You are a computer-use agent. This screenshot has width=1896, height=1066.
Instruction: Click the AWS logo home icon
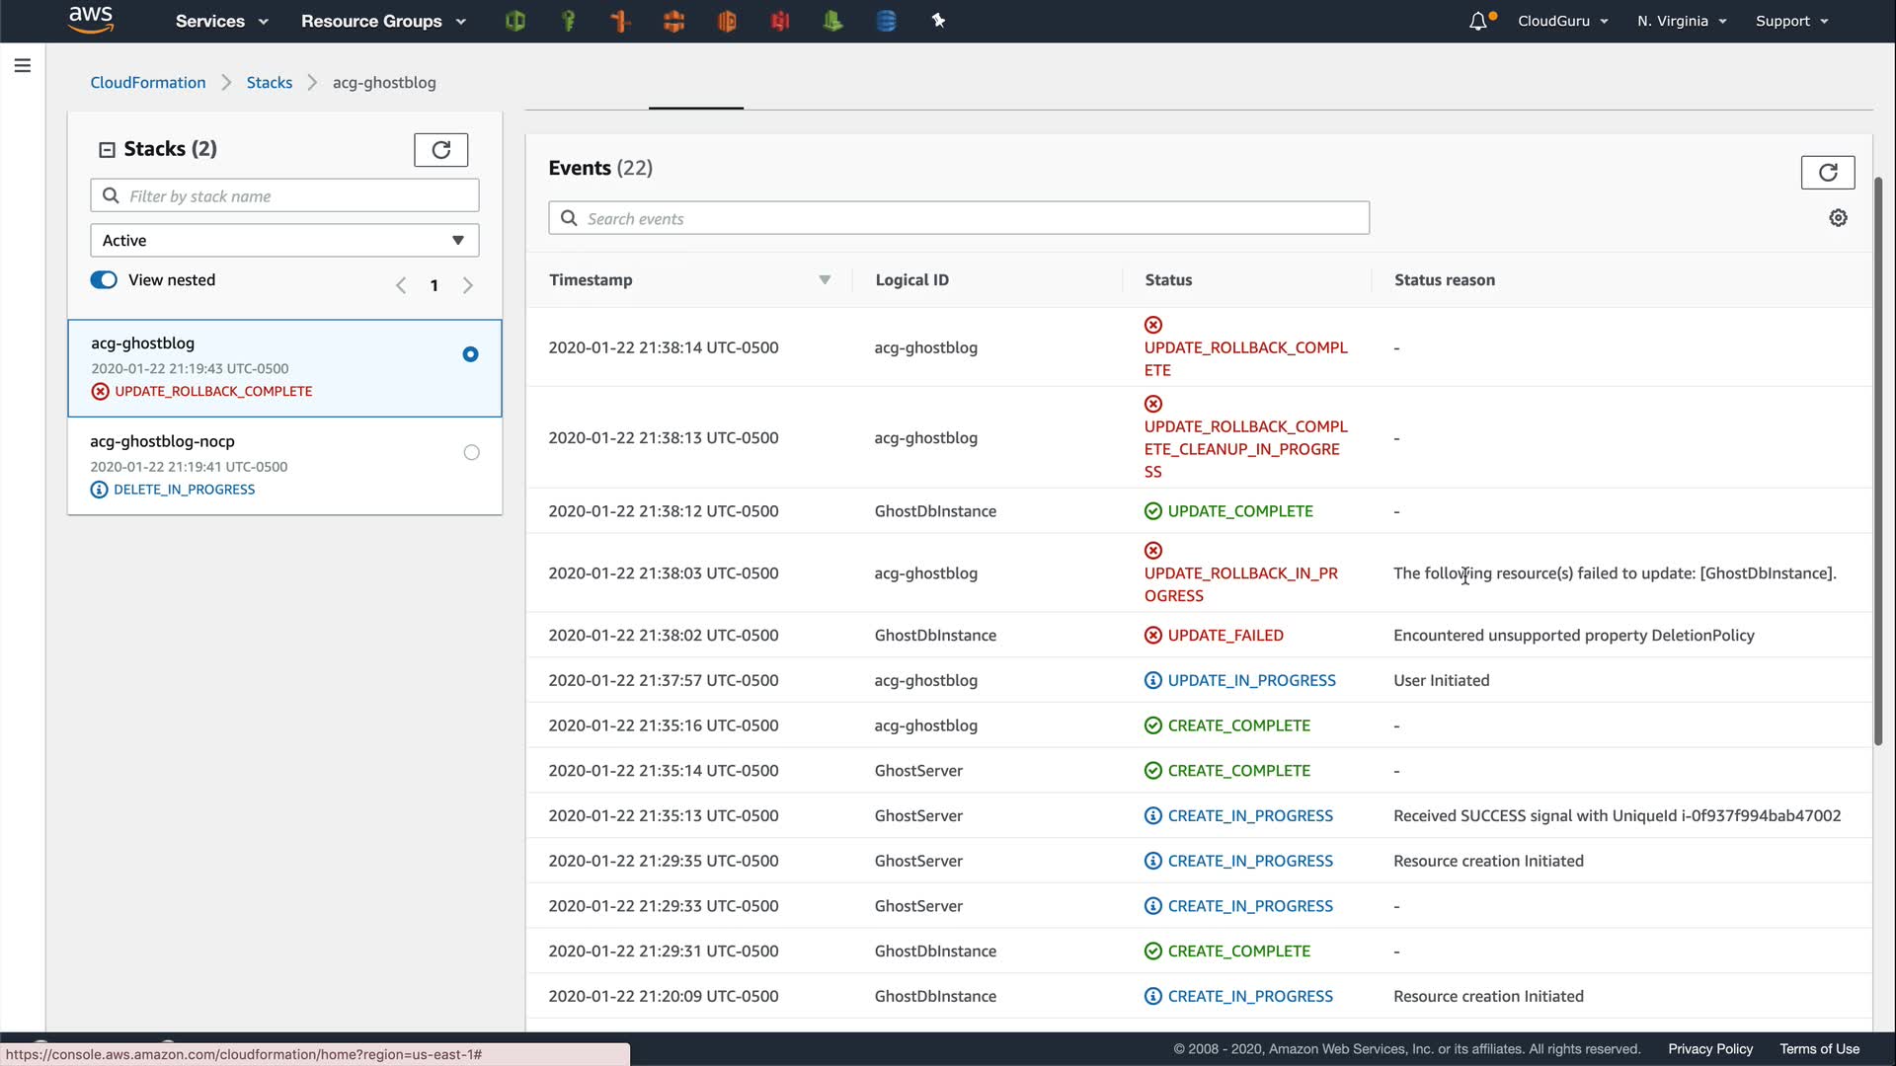pos(91,20)
